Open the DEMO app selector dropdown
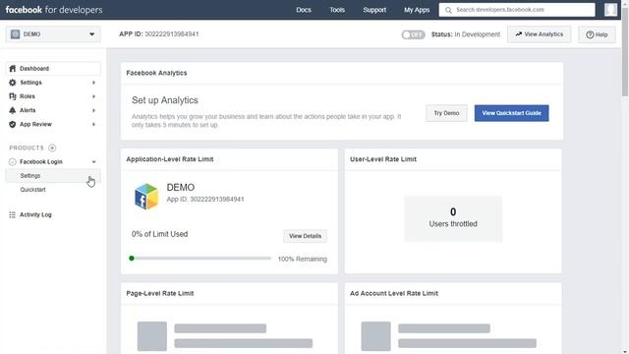 pyautogui.click(x=53, y=34)
